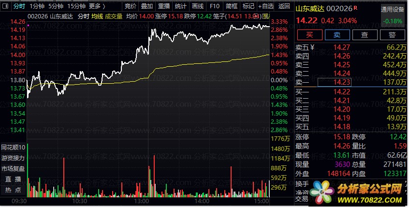This screenshot has height=208, width=410.
Task: Click the 市值 value 62.6亿
Action: (x=396, y=155)
